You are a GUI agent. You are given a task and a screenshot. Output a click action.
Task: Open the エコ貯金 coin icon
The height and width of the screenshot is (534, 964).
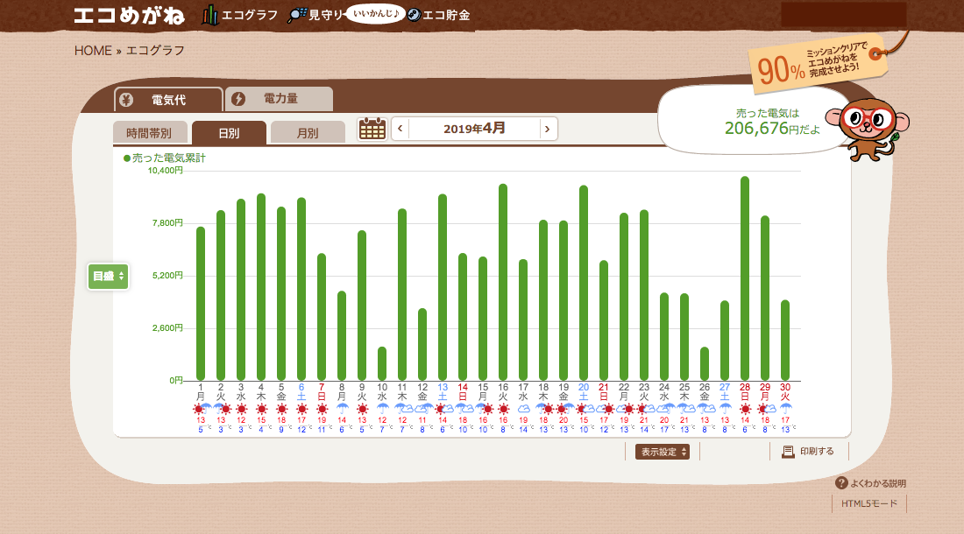415,16
